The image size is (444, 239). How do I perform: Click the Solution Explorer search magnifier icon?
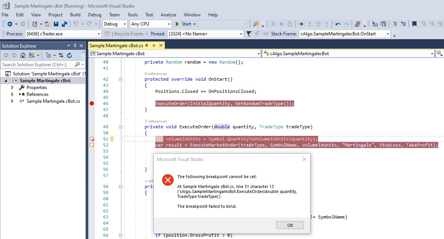(77, 65)
